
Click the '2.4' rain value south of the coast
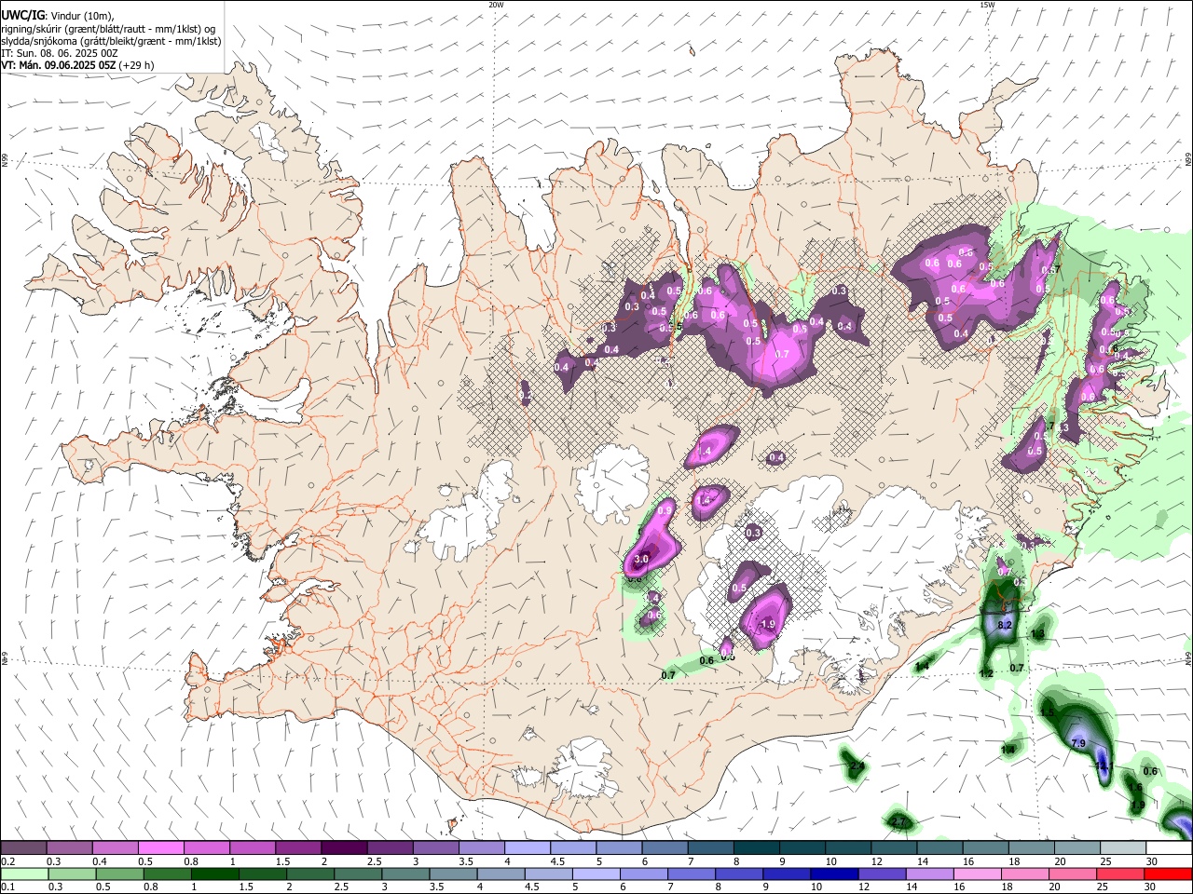857,766
